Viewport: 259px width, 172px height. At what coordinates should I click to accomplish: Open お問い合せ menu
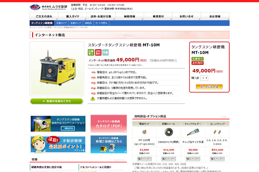coord(186,16)
